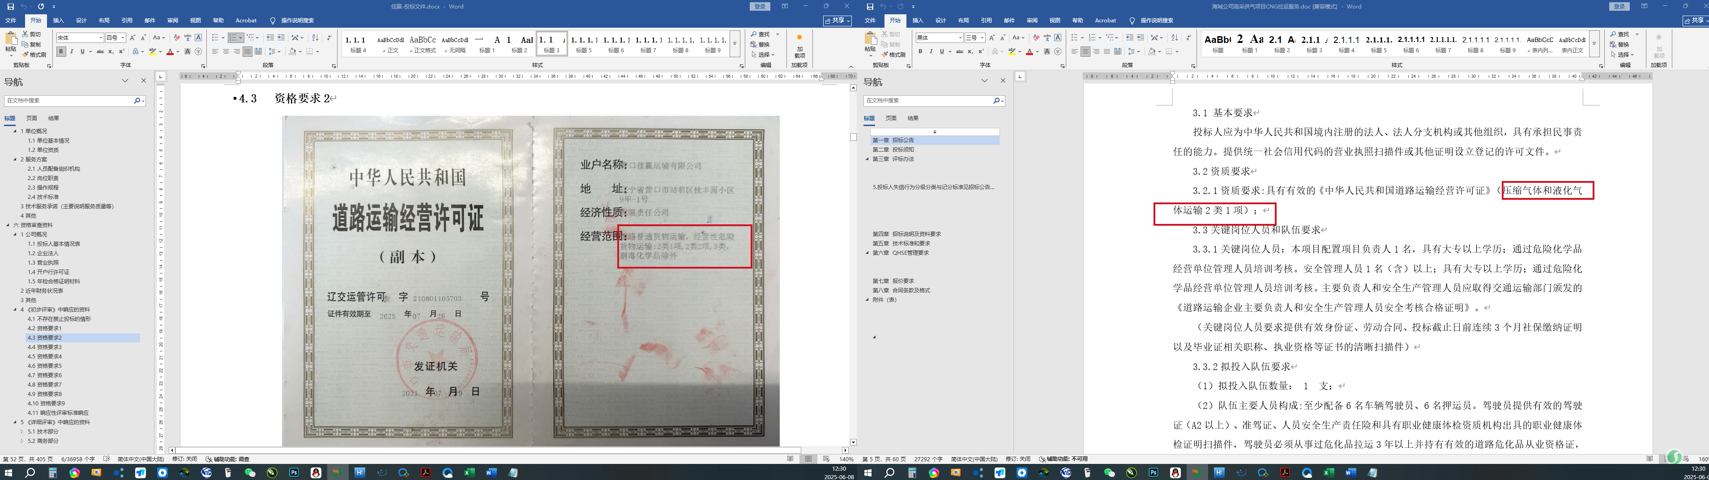Toggle Underline in the 投标文件 window
The height and width of the screenshot is (480, 1709).
point(82,52)
